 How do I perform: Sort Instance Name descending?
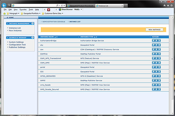(x=57, y=37)
